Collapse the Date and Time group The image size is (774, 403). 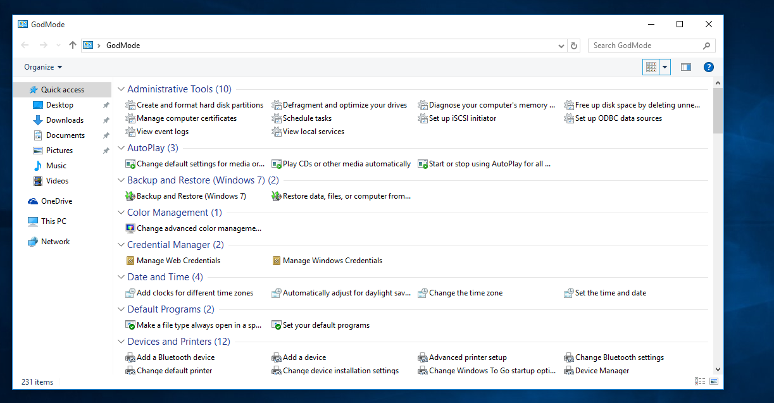click(122, 277)
